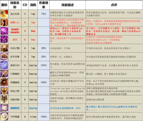
Task: Click the 3ap1sp cost cell
Action: tap(33, 99)
